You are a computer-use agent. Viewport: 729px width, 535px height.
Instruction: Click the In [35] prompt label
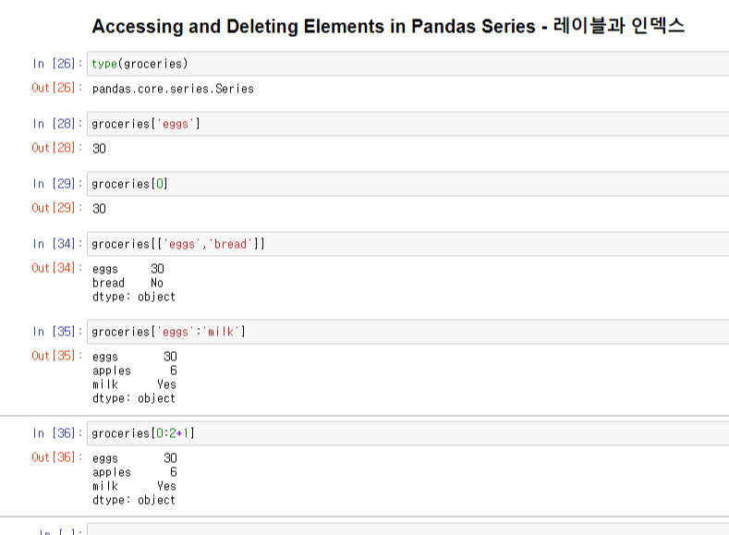pos(57,332)
